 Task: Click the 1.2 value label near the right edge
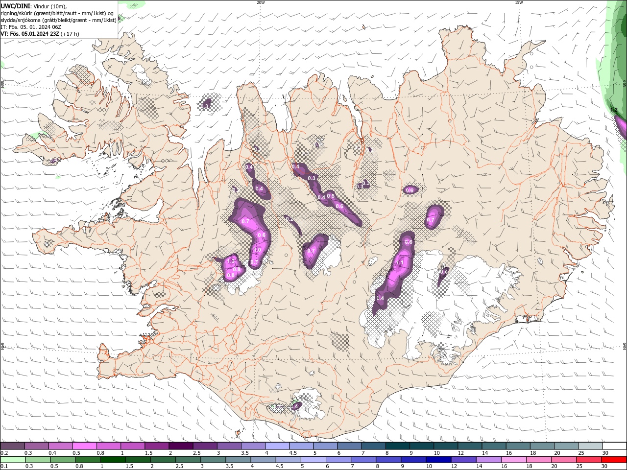[614, 110]
